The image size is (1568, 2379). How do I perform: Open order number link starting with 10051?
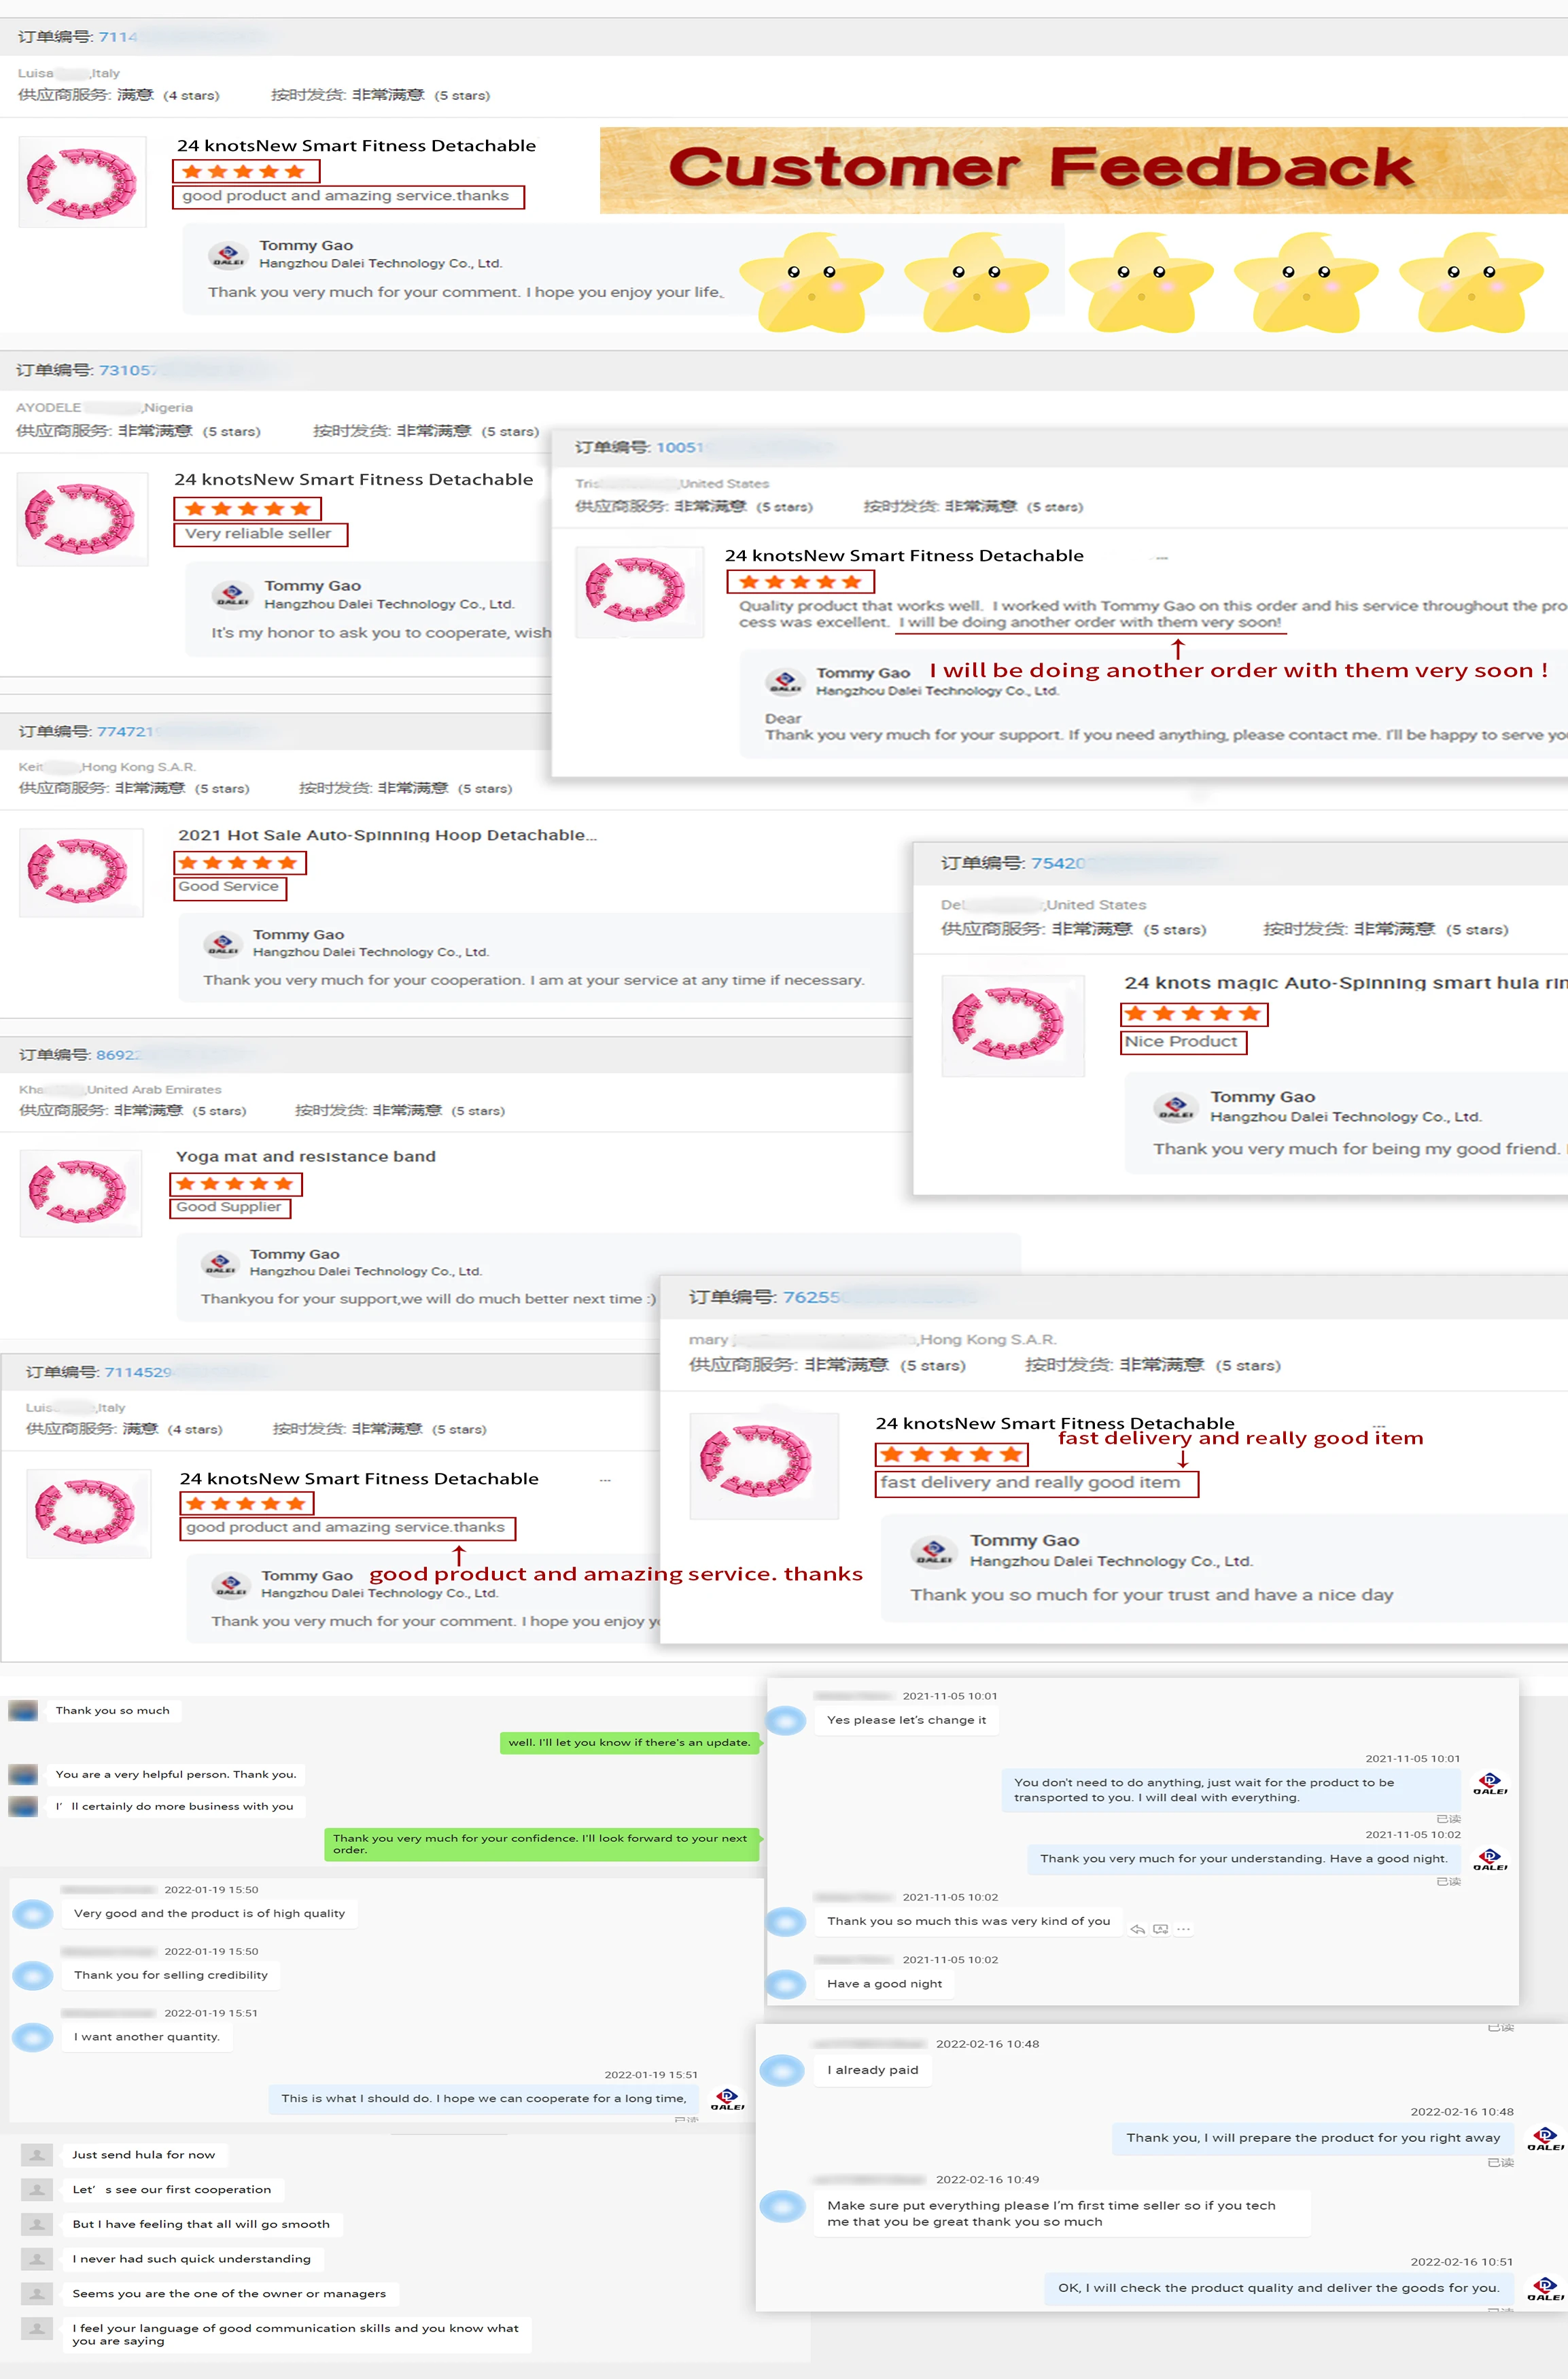(x=680, y=447)
